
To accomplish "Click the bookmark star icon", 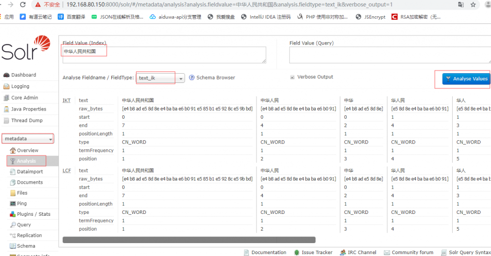I will pos(473,5).
